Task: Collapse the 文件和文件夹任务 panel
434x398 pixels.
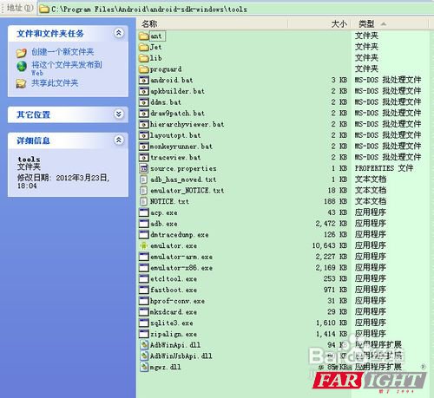Action: (x=119, y=33)
